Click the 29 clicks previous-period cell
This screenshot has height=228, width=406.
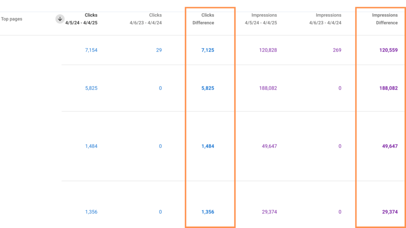point(159,50)
